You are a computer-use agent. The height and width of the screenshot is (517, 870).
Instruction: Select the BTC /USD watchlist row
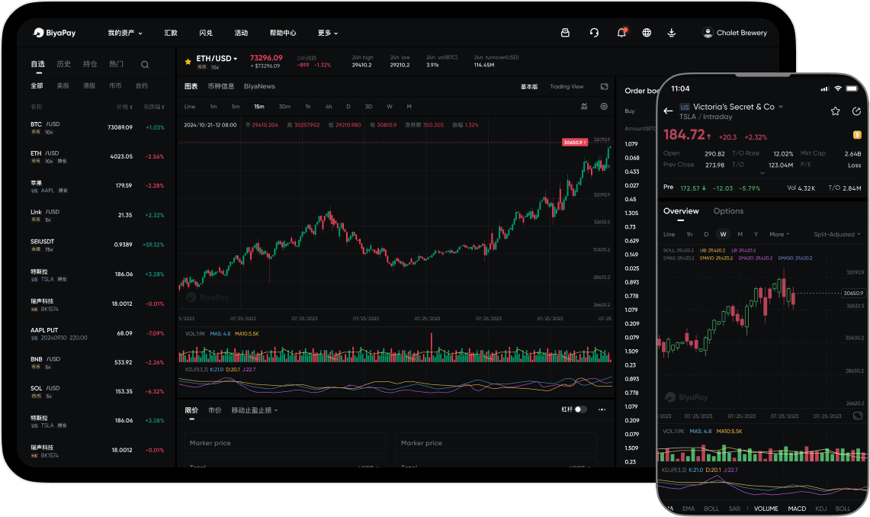[x=97, y=127]
